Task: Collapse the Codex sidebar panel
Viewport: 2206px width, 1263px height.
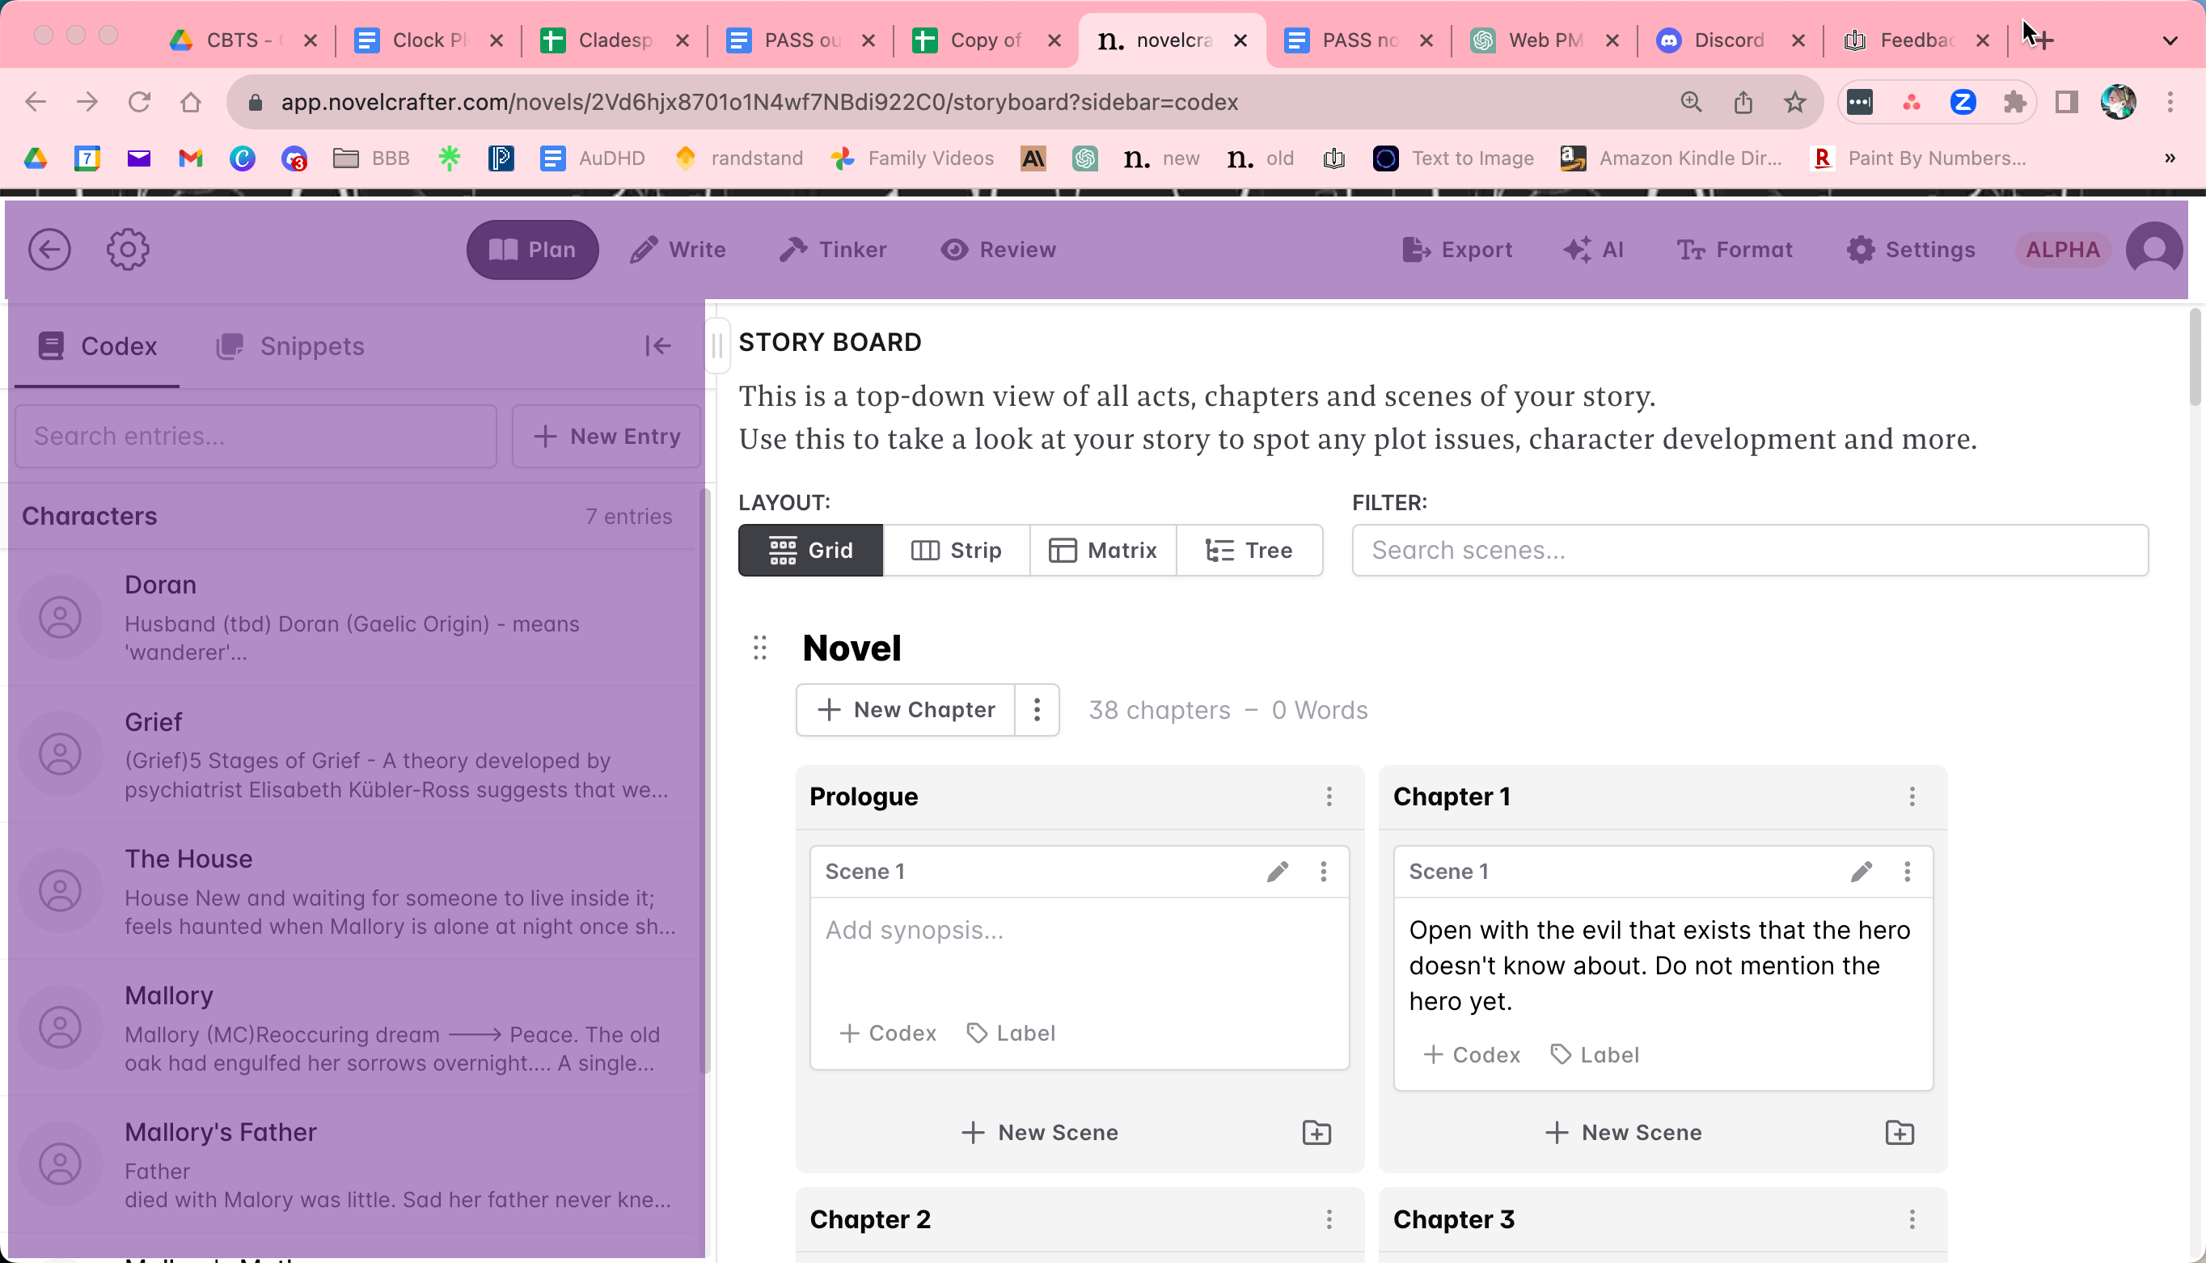Action: click(657, 346)
